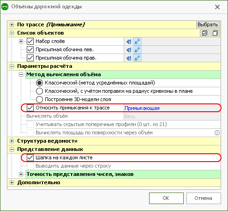This screenshot has height=211, width=228.
Task: Click the info icon next to площадь по поверхности
Action: (217, 133)
